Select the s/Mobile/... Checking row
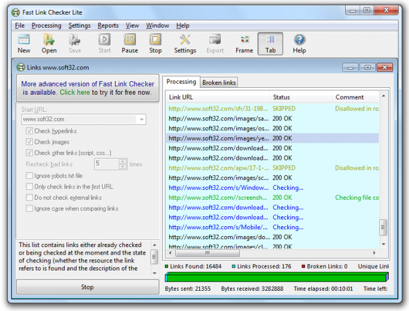409x311 pixels. (x=272, y=227)
